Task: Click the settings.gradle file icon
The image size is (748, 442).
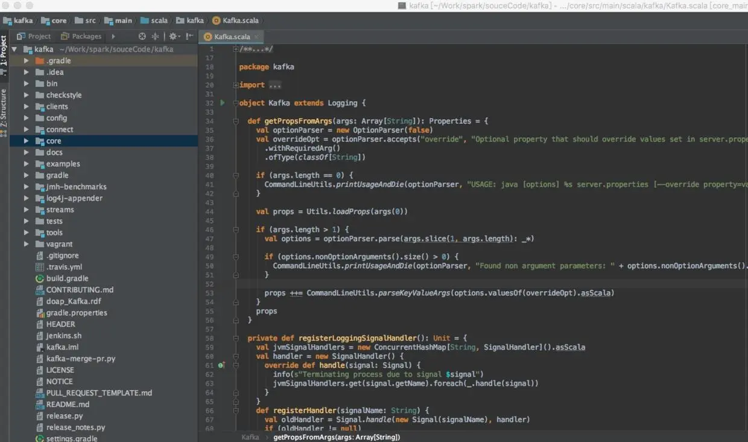Action: tap(40, 439)
